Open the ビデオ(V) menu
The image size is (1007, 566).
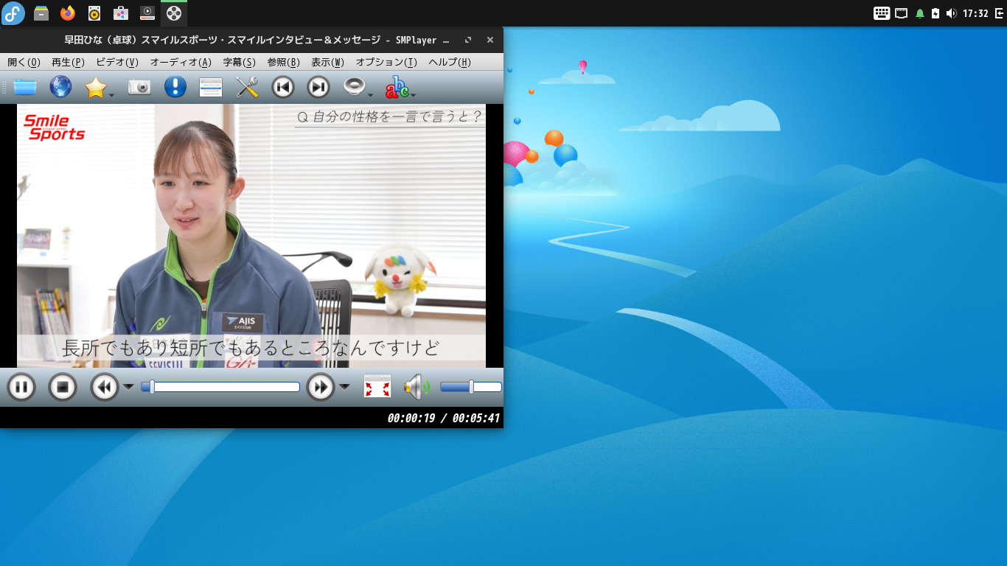pos(117,63)
